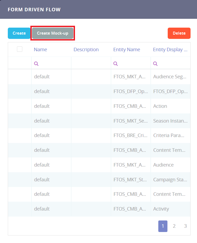Click search icon in Name filter
197x243 pixels.
(x=36, y=64)
